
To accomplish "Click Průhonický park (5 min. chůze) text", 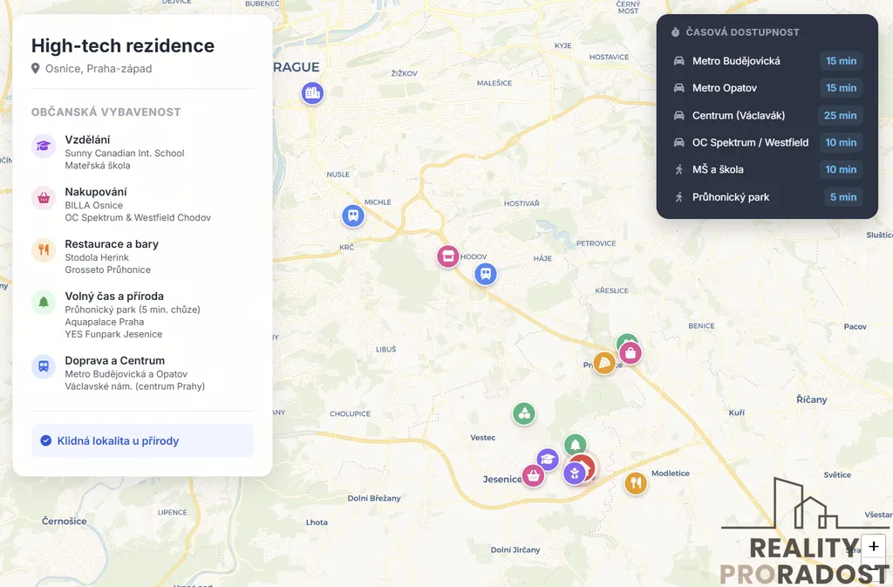I will (133, 310).
